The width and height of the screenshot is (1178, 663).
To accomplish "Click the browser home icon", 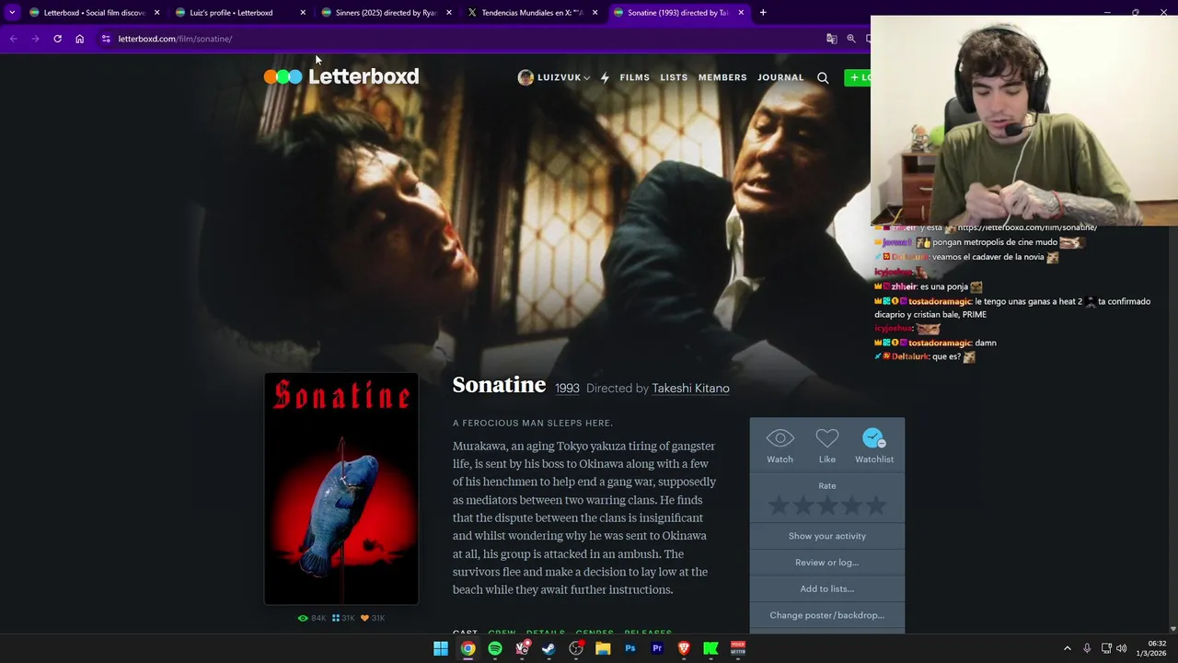I will 79,39.
